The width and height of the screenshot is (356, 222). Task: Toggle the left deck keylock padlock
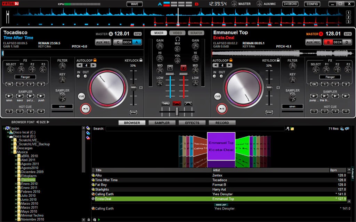coord(141,60)
